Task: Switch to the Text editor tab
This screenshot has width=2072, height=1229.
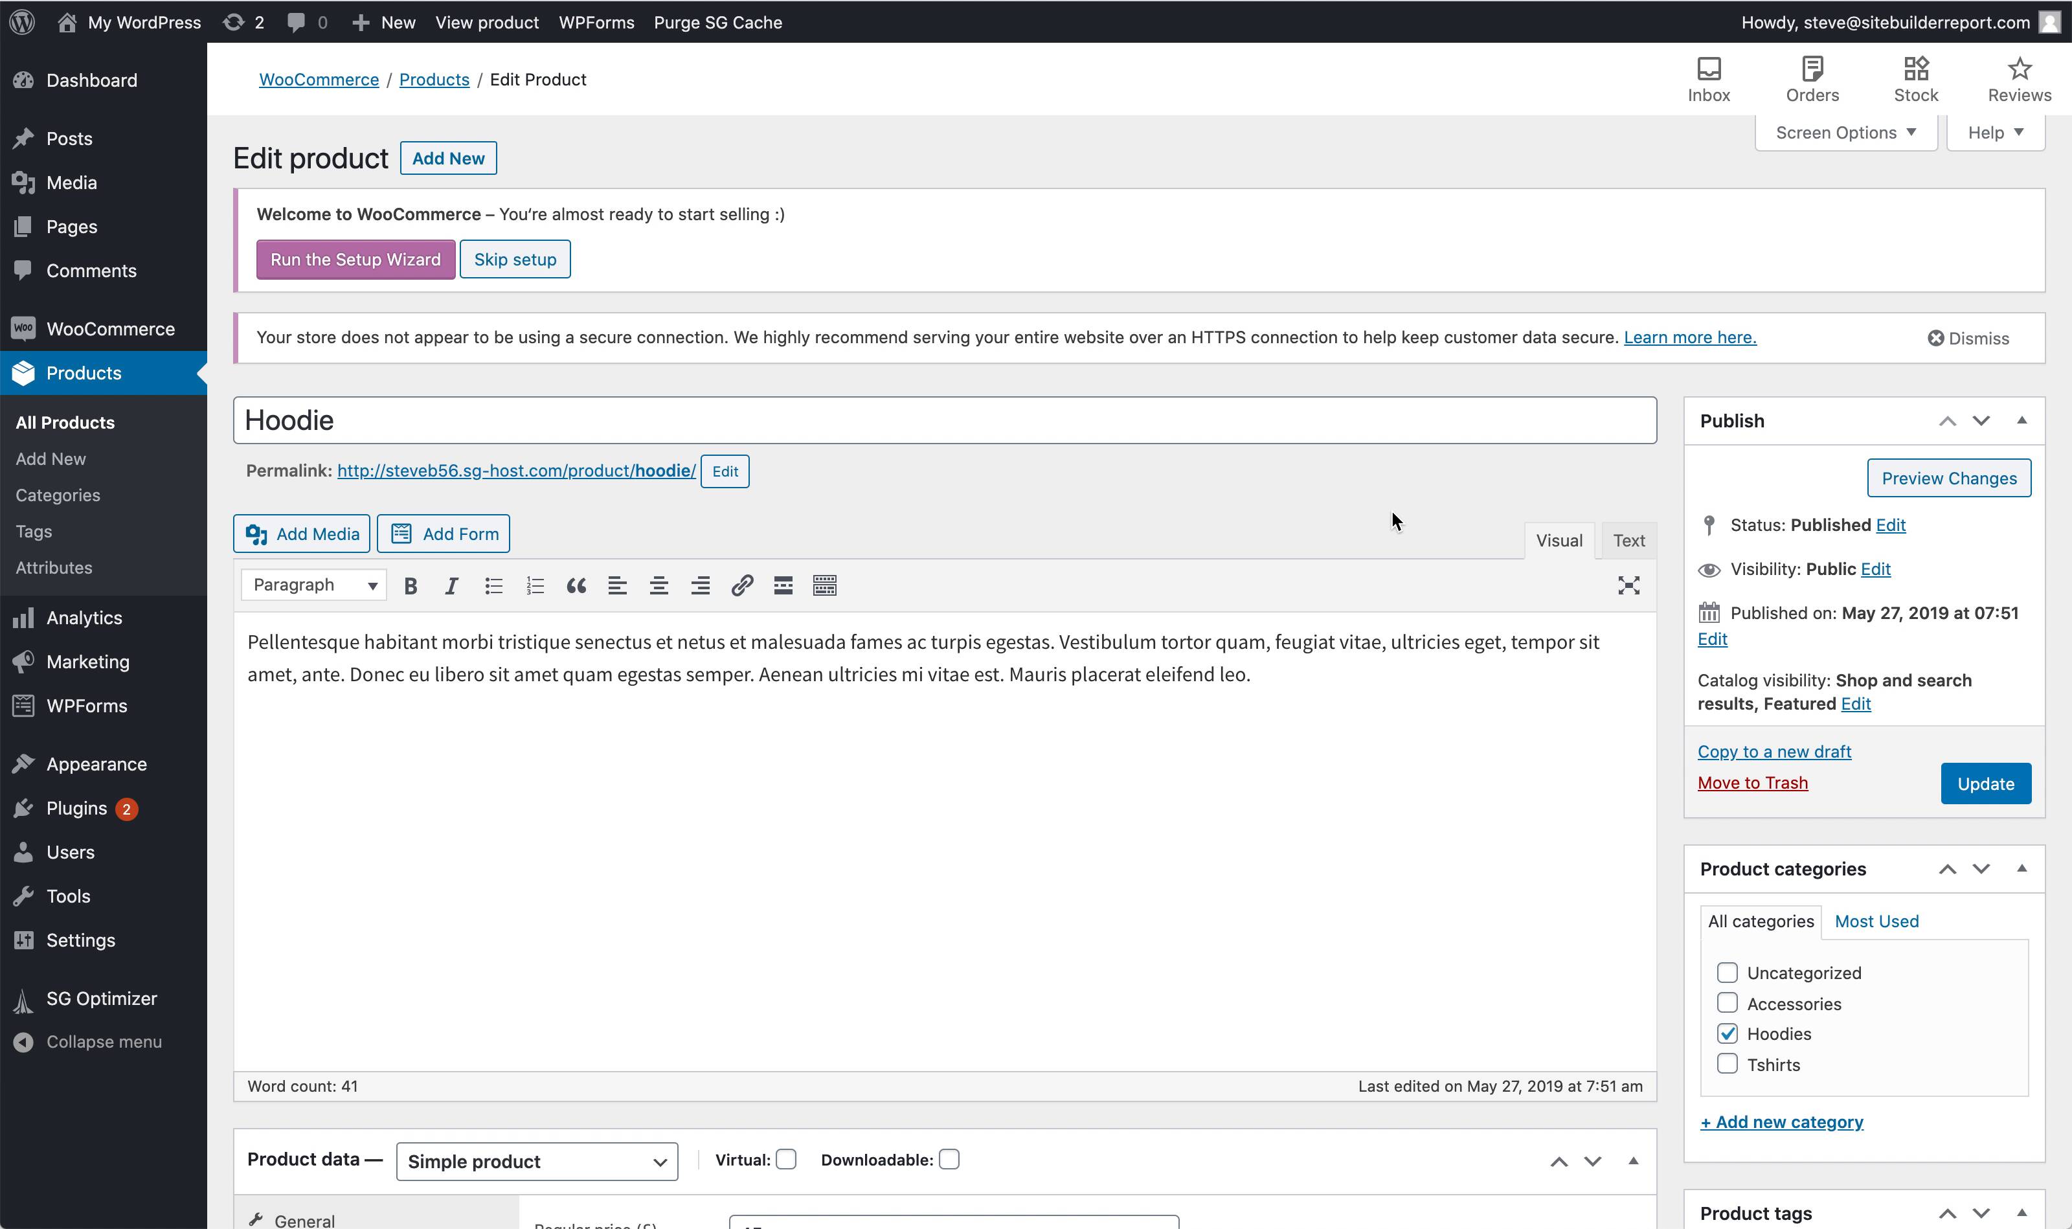Action: click(x=1628, y=541)
